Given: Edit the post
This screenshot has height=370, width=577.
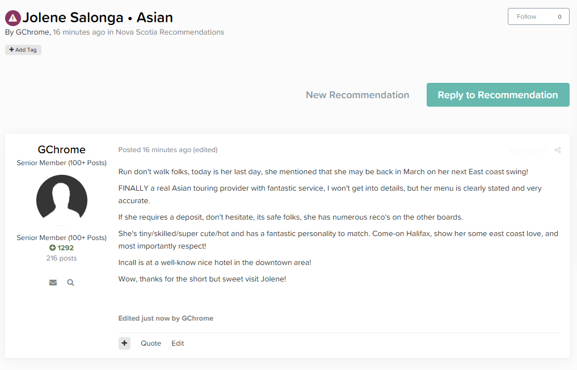Looking at the screenshot, I should (178, 343).
